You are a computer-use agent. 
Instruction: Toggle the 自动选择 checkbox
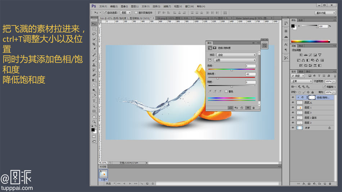tap(105, 13)
